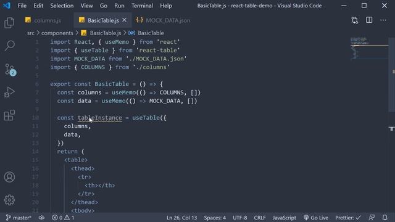Click the return keyword on line 14
This screenshot has height=222, width=395.
pyautogui.click(x=67, y=152)
